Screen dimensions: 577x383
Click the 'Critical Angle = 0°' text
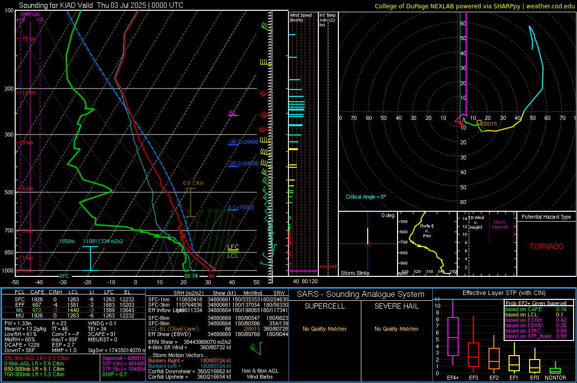pos(366,197)
